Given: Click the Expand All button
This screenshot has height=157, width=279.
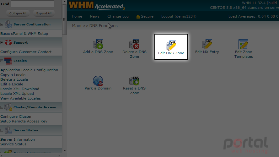Looking at the screenshot, I should coord(44,14).
